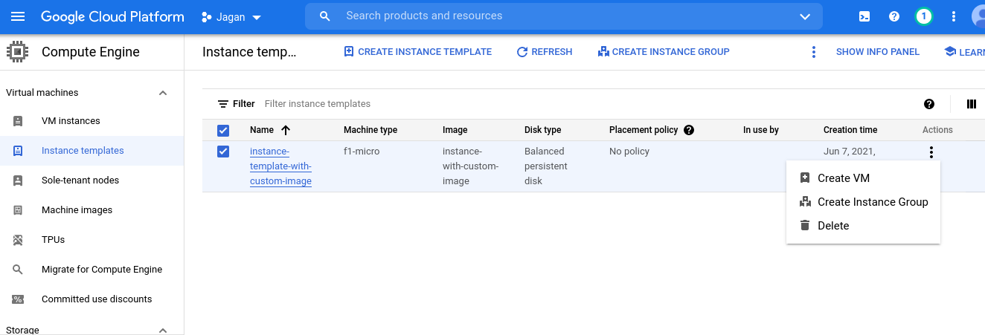Screen dimensions: 985x335
Task: Sort by Name using the arrow icon
Action: 286,130
